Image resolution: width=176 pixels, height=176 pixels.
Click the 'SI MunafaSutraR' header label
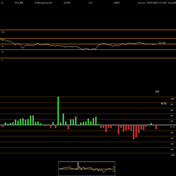(x=43, y=3)
